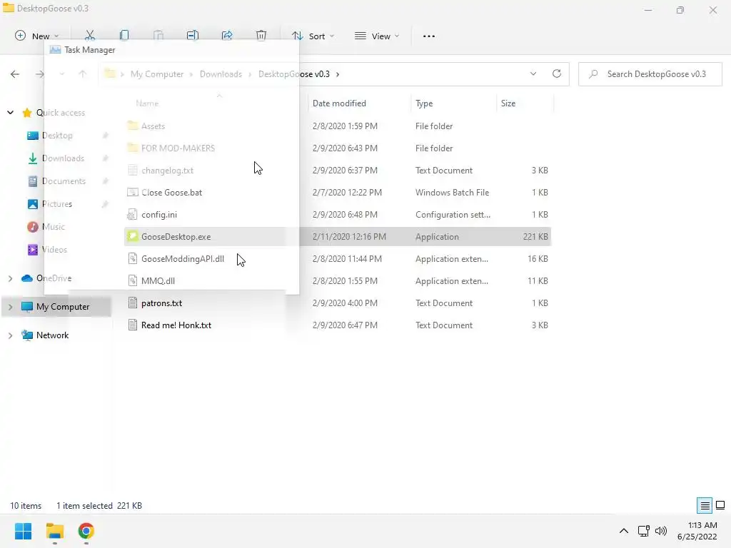The height and width of the screenshot is (548, 731).
Task: Expand the Network tree node
Action: coord(10,335)
